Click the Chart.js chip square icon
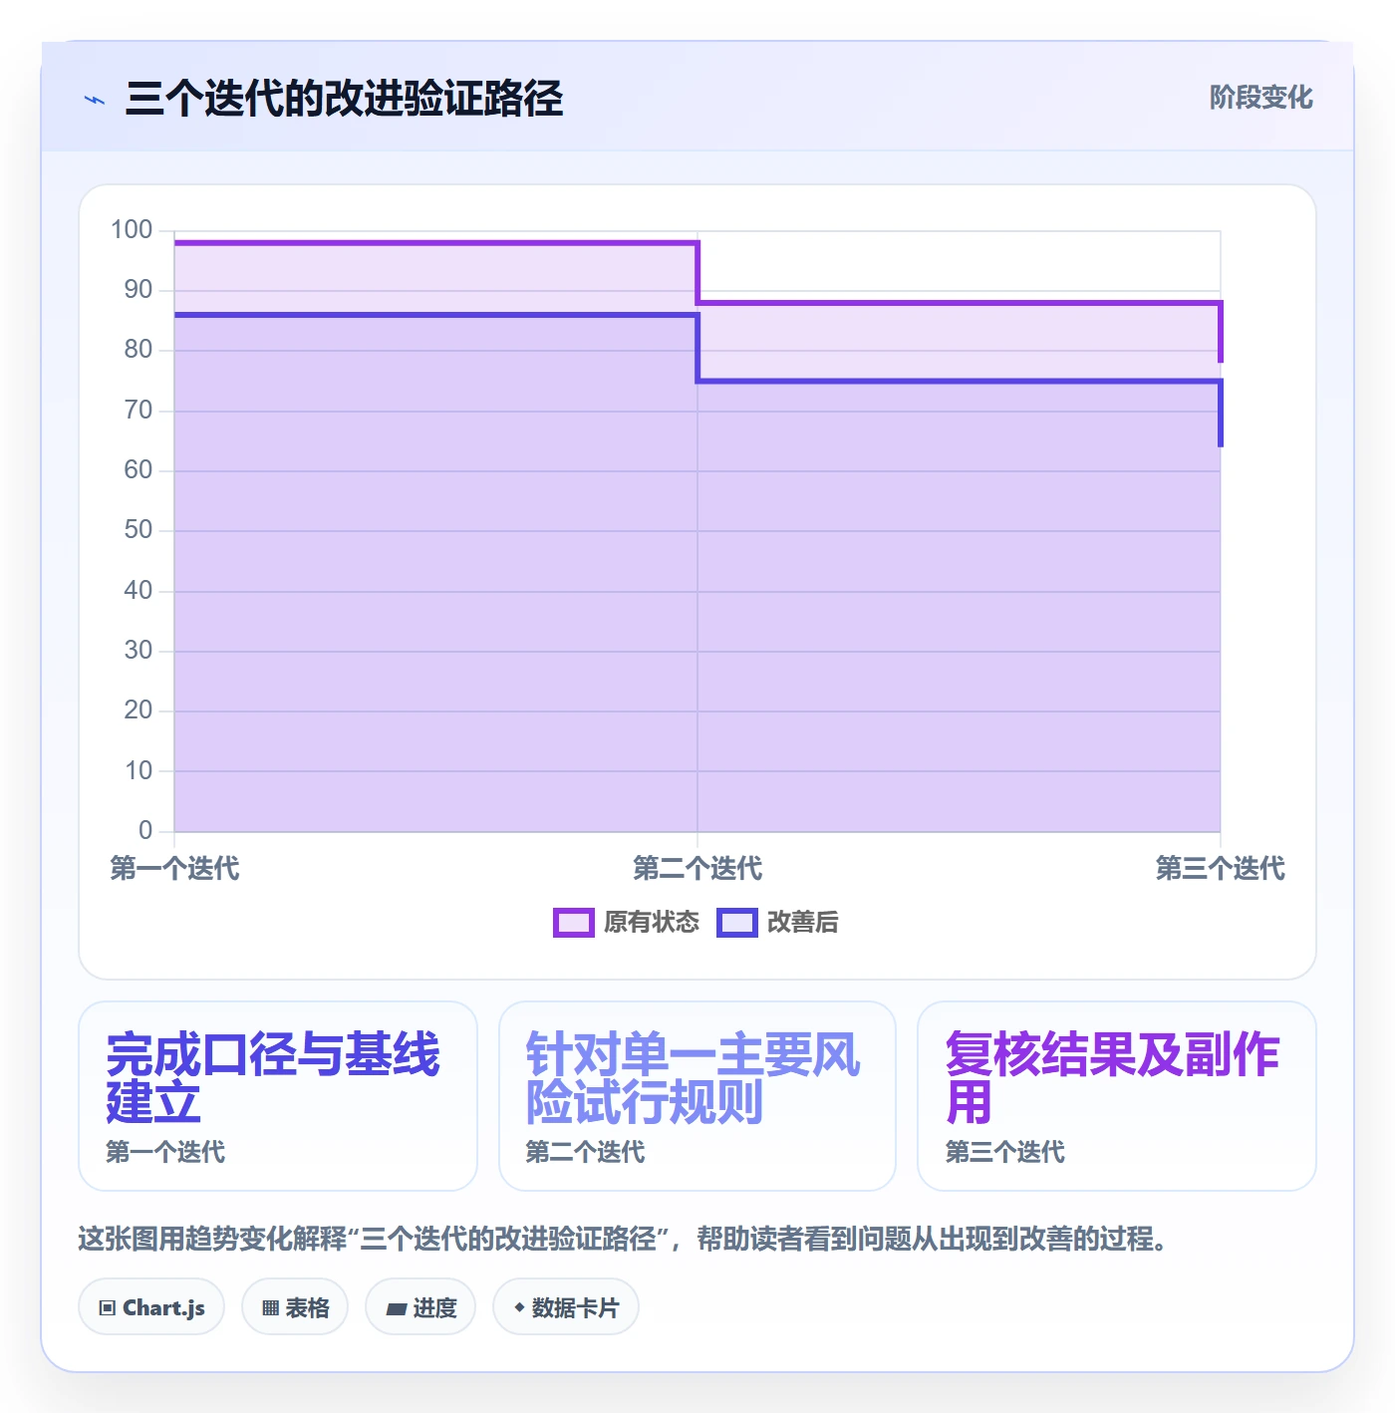 point(108,1308)
